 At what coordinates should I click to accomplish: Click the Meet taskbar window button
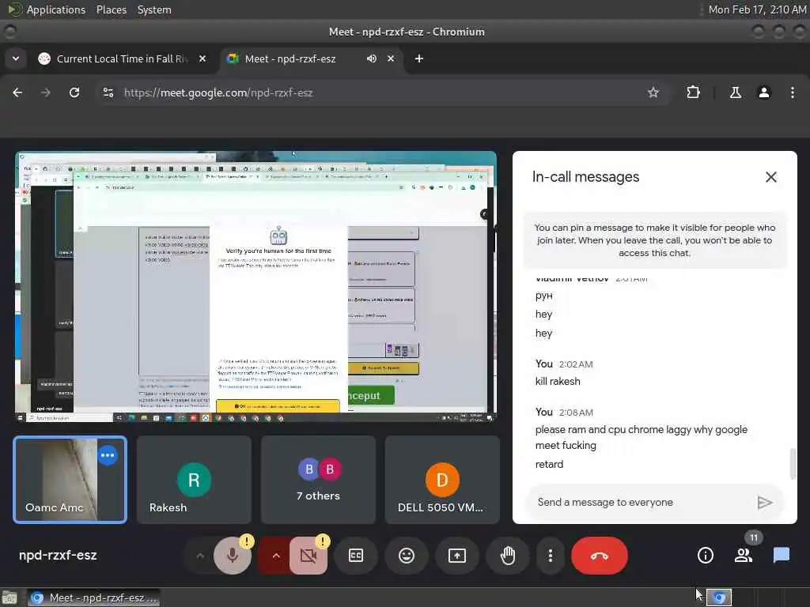[93, 598]
